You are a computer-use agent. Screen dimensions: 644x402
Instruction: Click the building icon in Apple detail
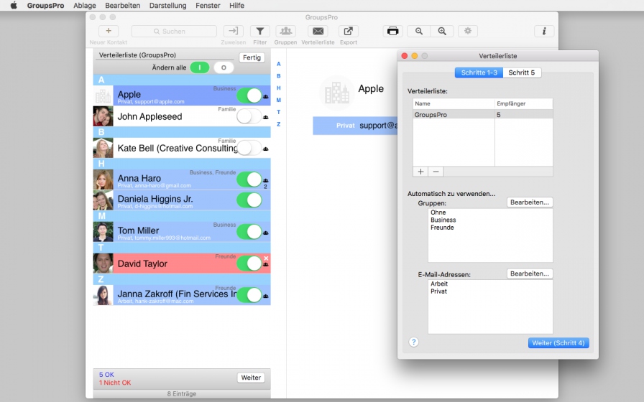pos(337,93)
